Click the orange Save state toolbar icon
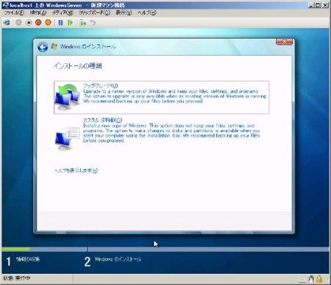Viewport: 331px width, 285px height. 49,23
